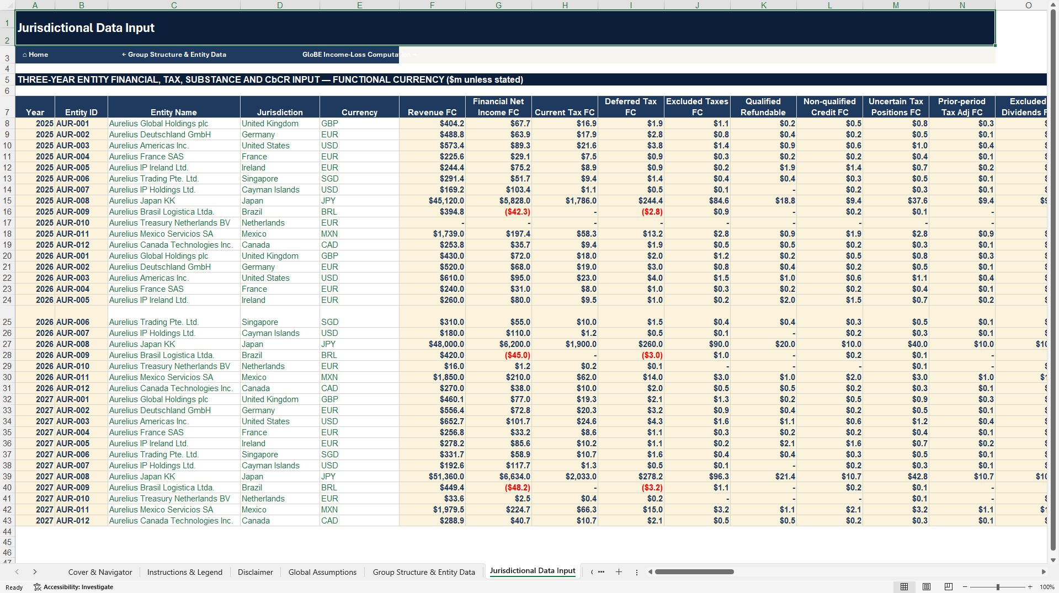Click horizontal scrollbar left arrow

[x=650, y=572]
